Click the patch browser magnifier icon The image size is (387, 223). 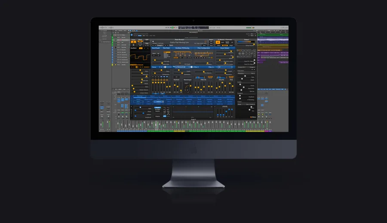pyautogui.click(x=153, y=42)
